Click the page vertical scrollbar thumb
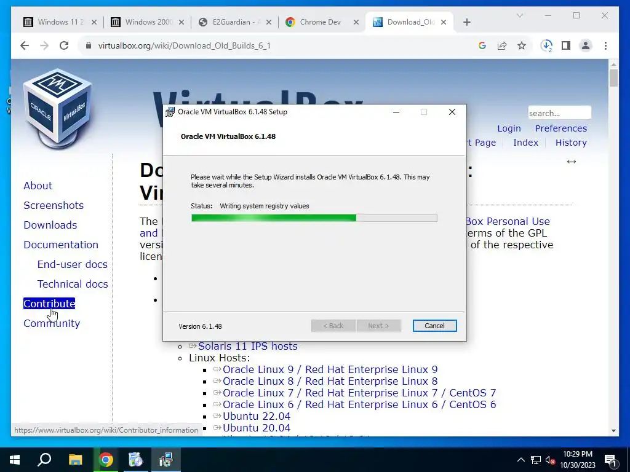Screen dimensions: 630x472 click(613, 78)
